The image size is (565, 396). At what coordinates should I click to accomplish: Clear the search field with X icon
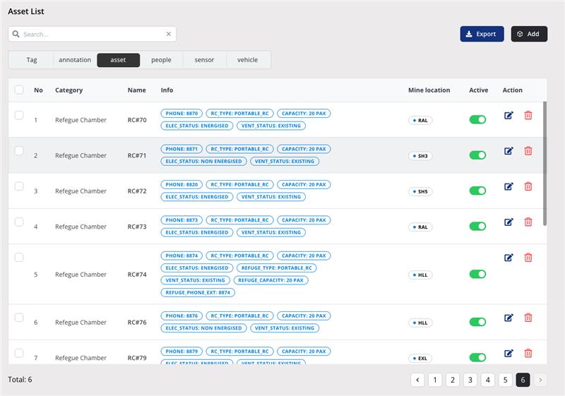(169, 34)
